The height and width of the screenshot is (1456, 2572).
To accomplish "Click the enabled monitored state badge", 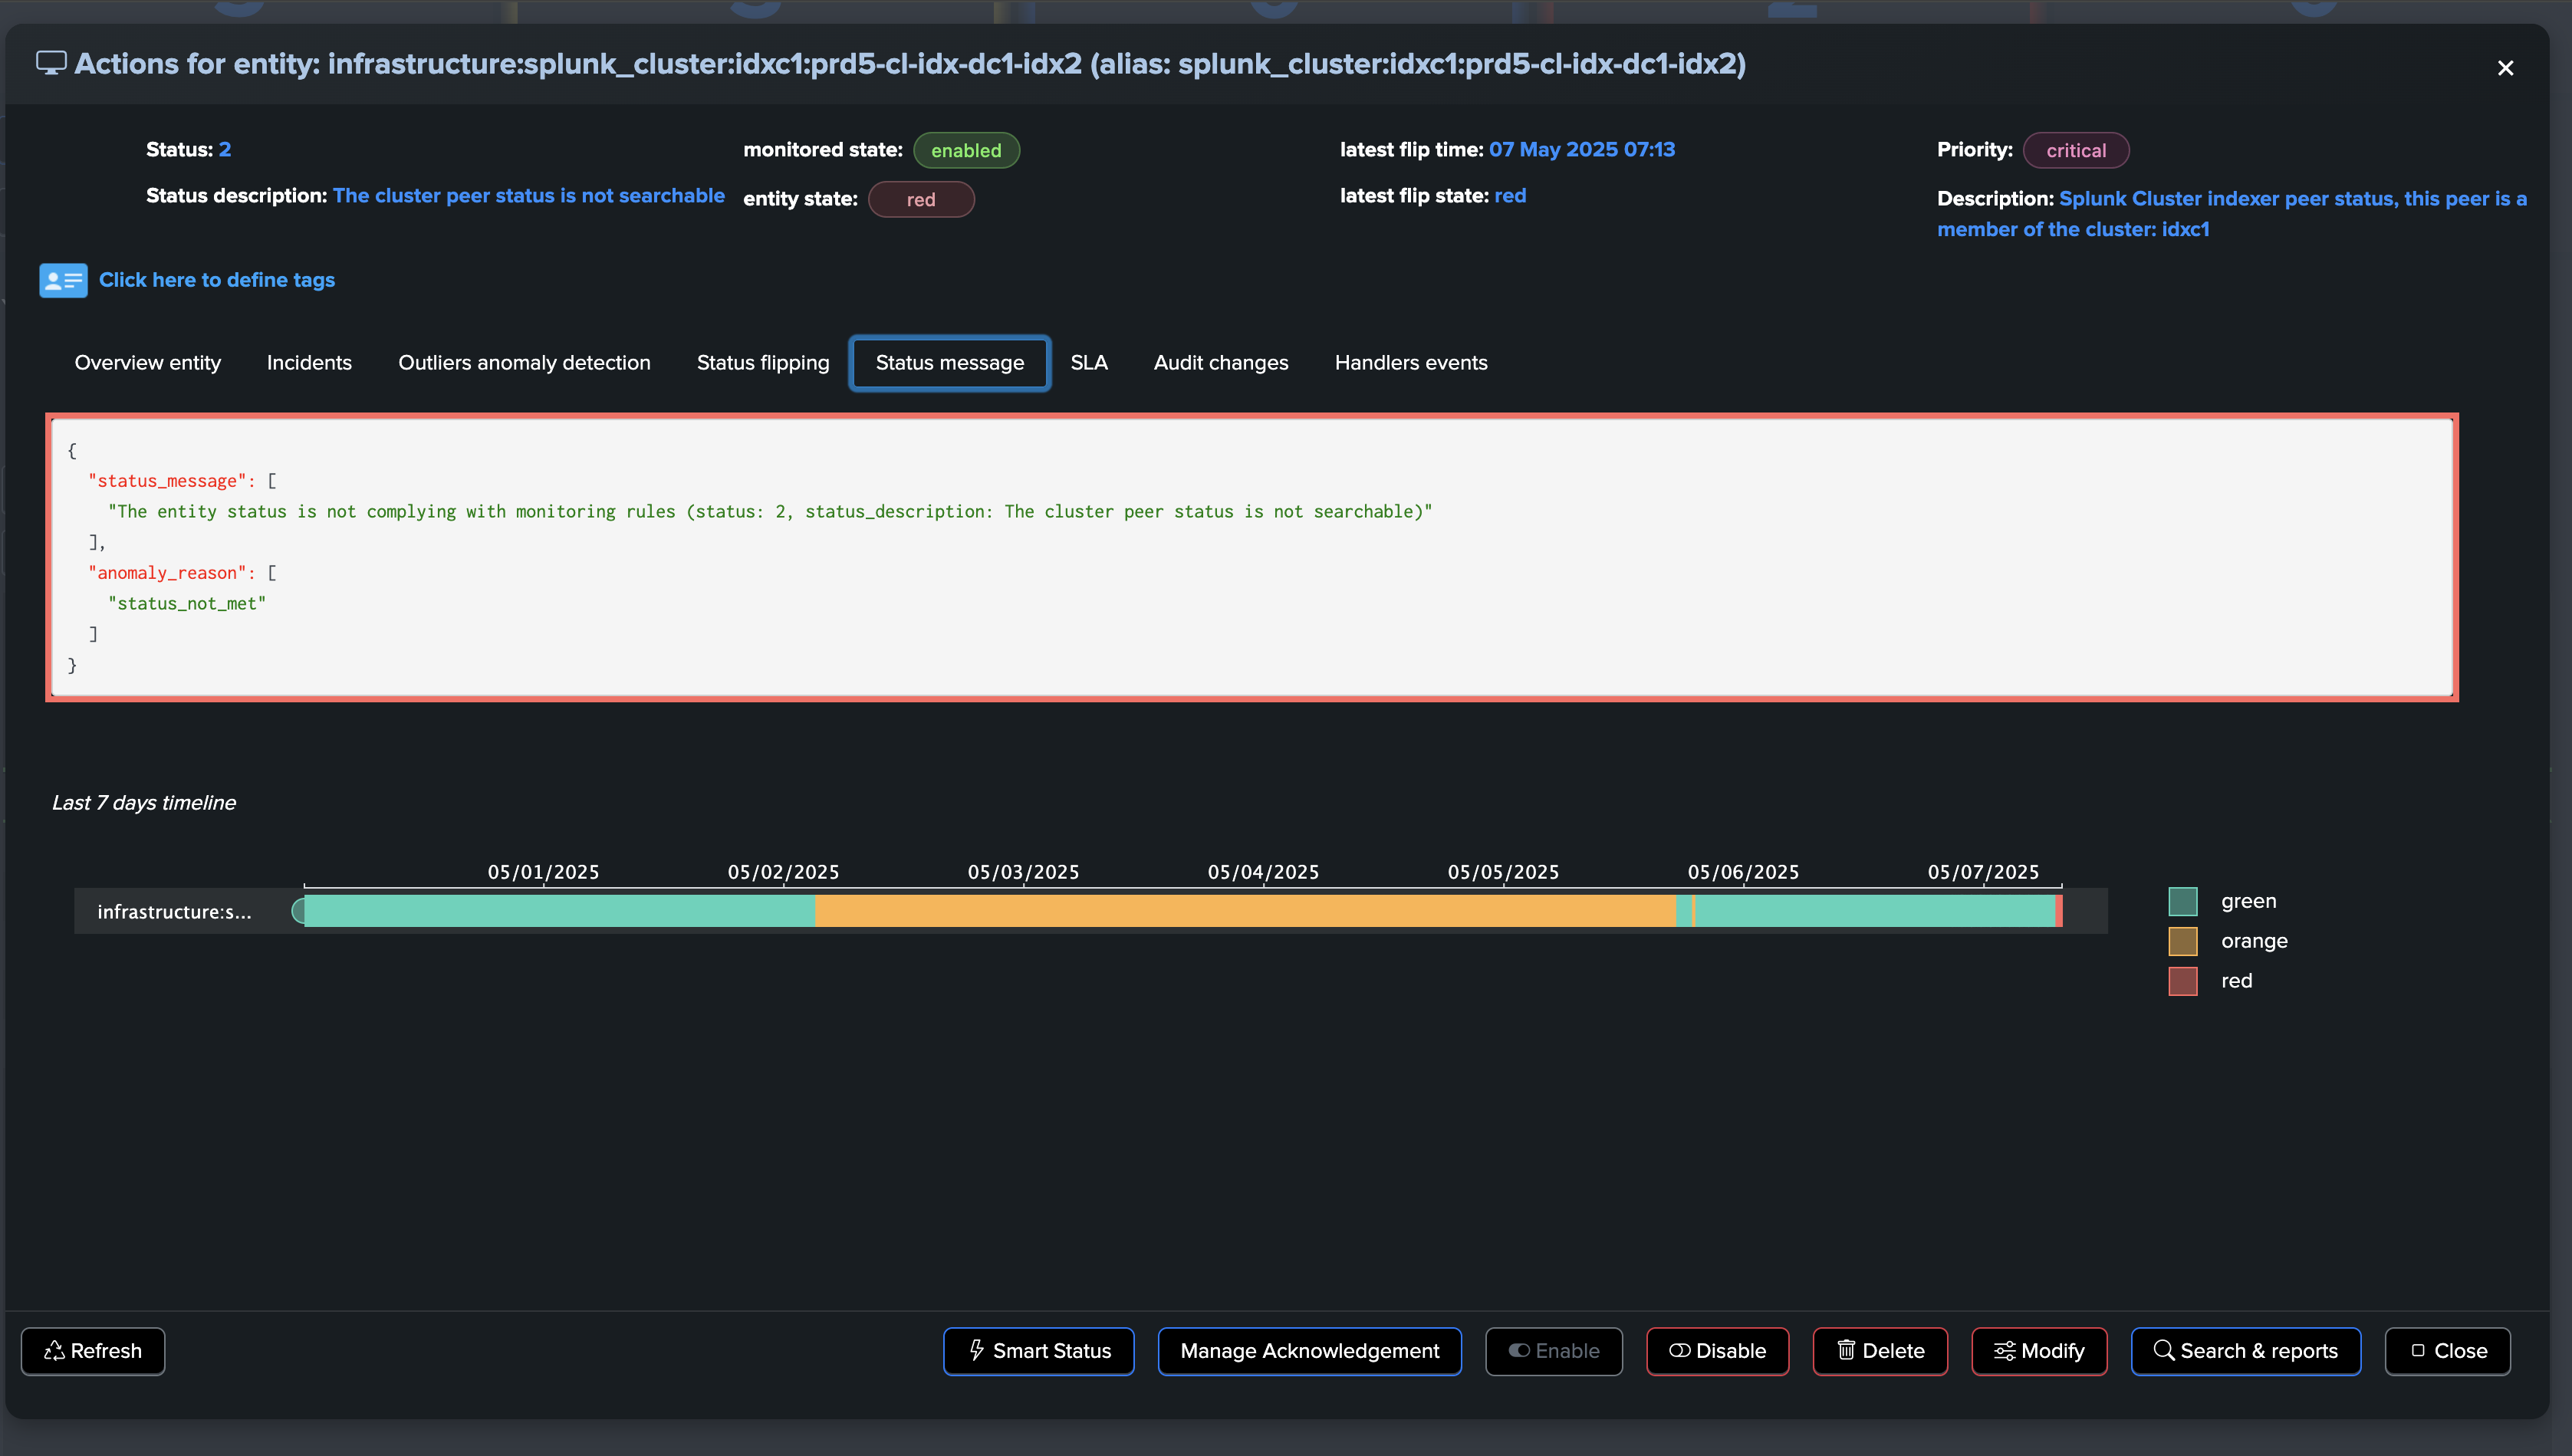I will pos(966,150).
